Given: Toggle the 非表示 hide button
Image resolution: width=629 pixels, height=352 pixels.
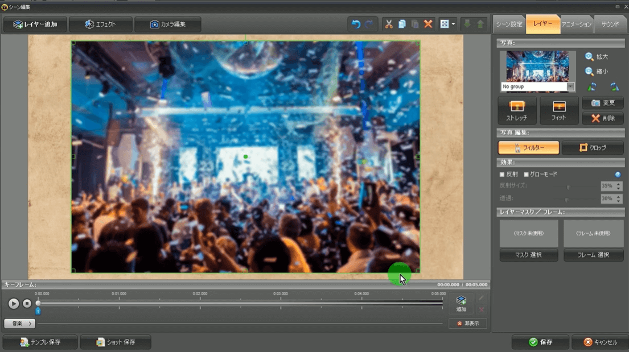Looking at the screenshot, I should pyautogui.click(x=467, y=324).
